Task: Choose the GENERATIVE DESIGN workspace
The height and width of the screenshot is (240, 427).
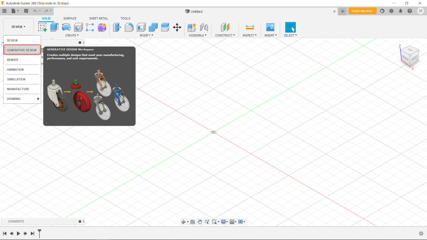Action: pos(22,50)
